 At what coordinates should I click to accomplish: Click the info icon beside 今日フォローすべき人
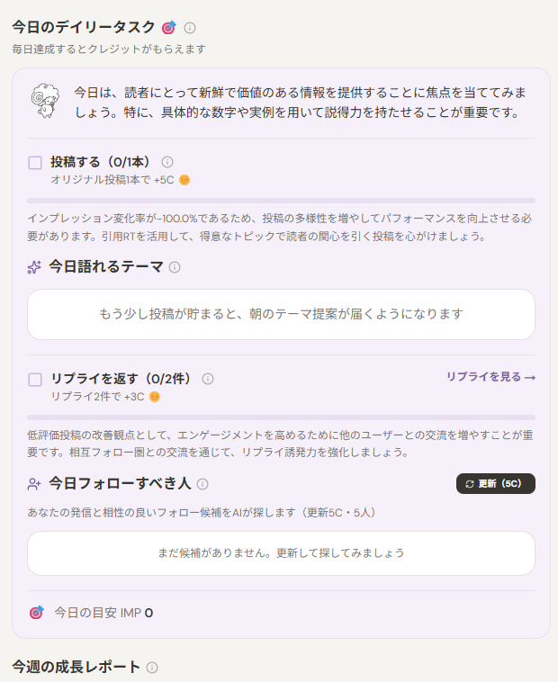(202, 484)
